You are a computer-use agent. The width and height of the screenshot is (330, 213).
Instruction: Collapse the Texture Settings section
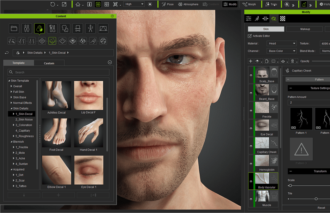tap(291, 88)
